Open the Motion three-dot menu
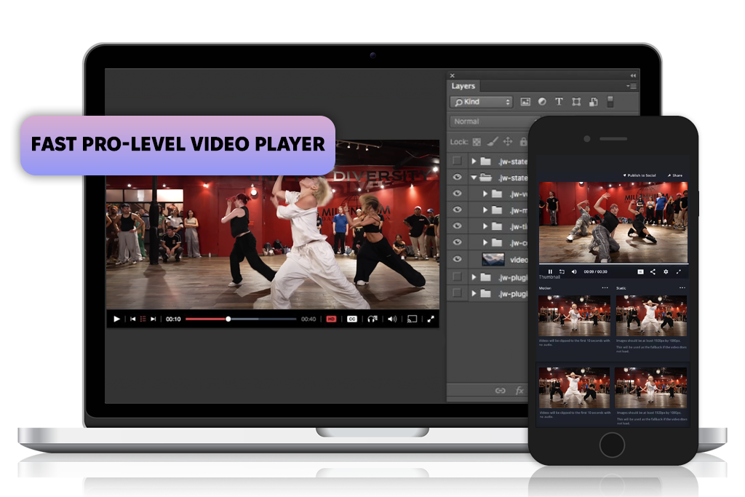 coord(605,288)
